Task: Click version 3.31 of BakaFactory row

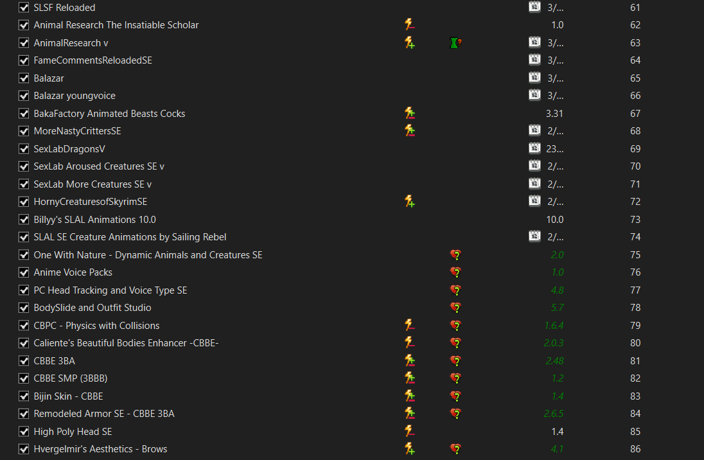Action: click(x=554, y=114)
